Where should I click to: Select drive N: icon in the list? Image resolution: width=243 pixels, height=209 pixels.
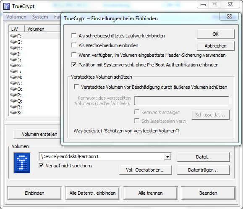(13, 83)
